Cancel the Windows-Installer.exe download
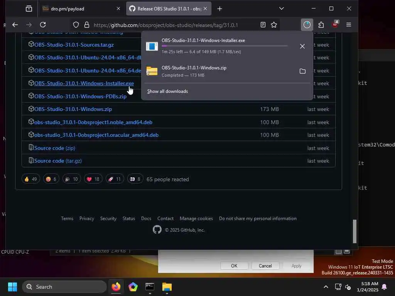The image size is (395, 296). tap(302, 46)
